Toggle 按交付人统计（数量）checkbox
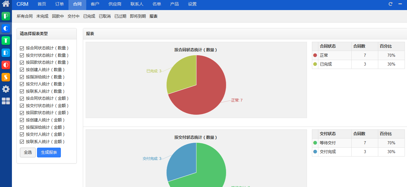 point(22,84)
